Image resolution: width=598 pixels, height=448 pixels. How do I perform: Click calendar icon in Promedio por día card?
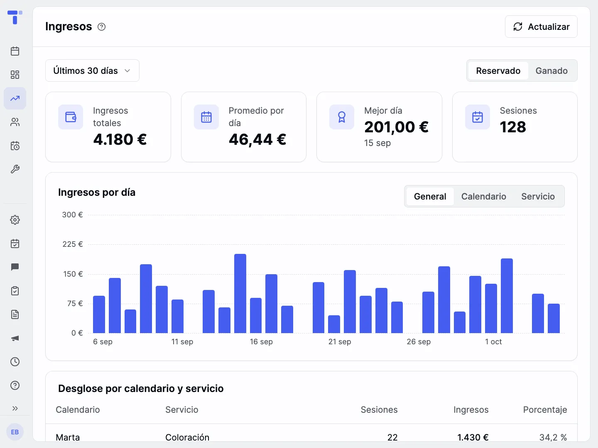click(x=206, y=117)
